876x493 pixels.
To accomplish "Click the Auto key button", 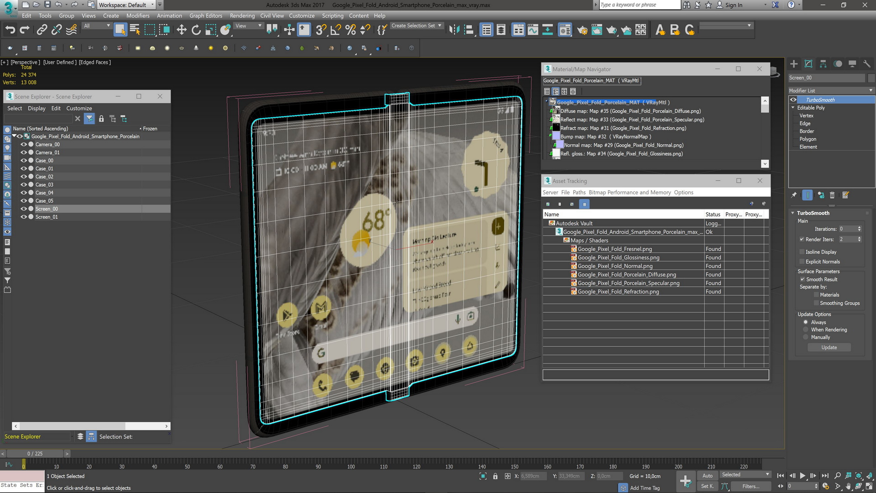I will [707, 476].
